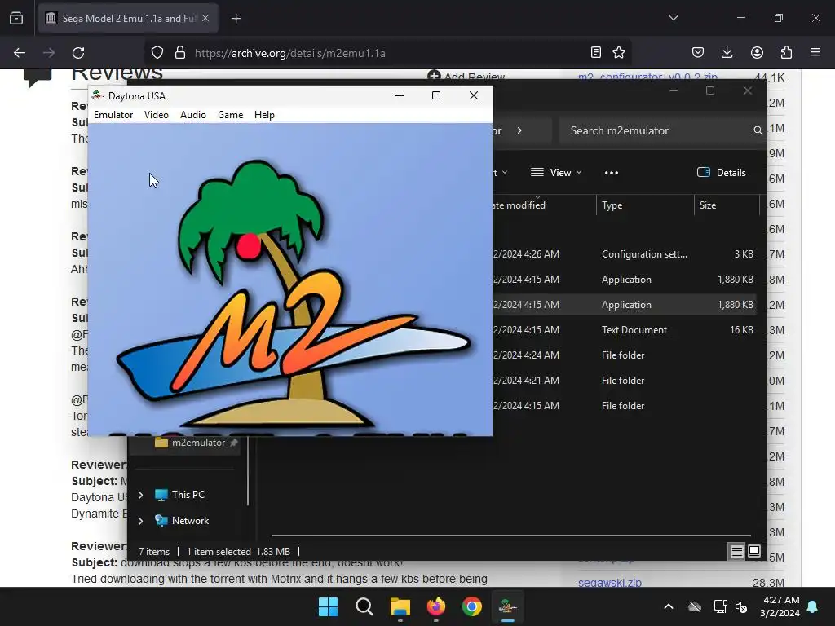Image resolution: width=835 pixels, height=626 pixels.
Task: Switch Explorer to details view layout
Action: tap(736, 552)
